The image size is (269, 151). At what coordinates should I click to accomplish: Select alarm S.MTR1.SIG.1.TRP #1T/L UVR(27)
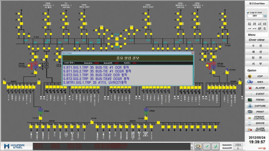coord(95,83)
